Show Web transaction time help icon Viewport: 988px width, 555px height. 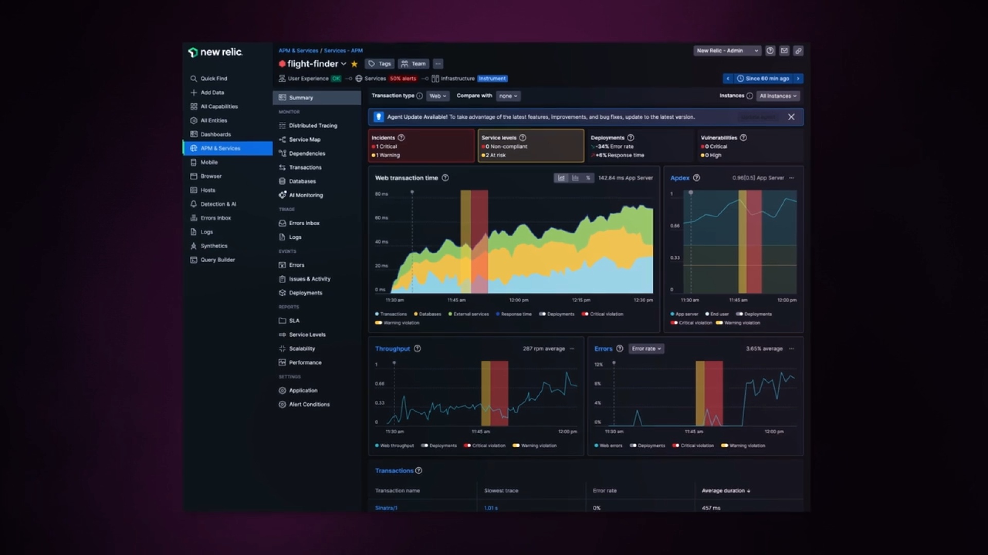tap(446, 178)
